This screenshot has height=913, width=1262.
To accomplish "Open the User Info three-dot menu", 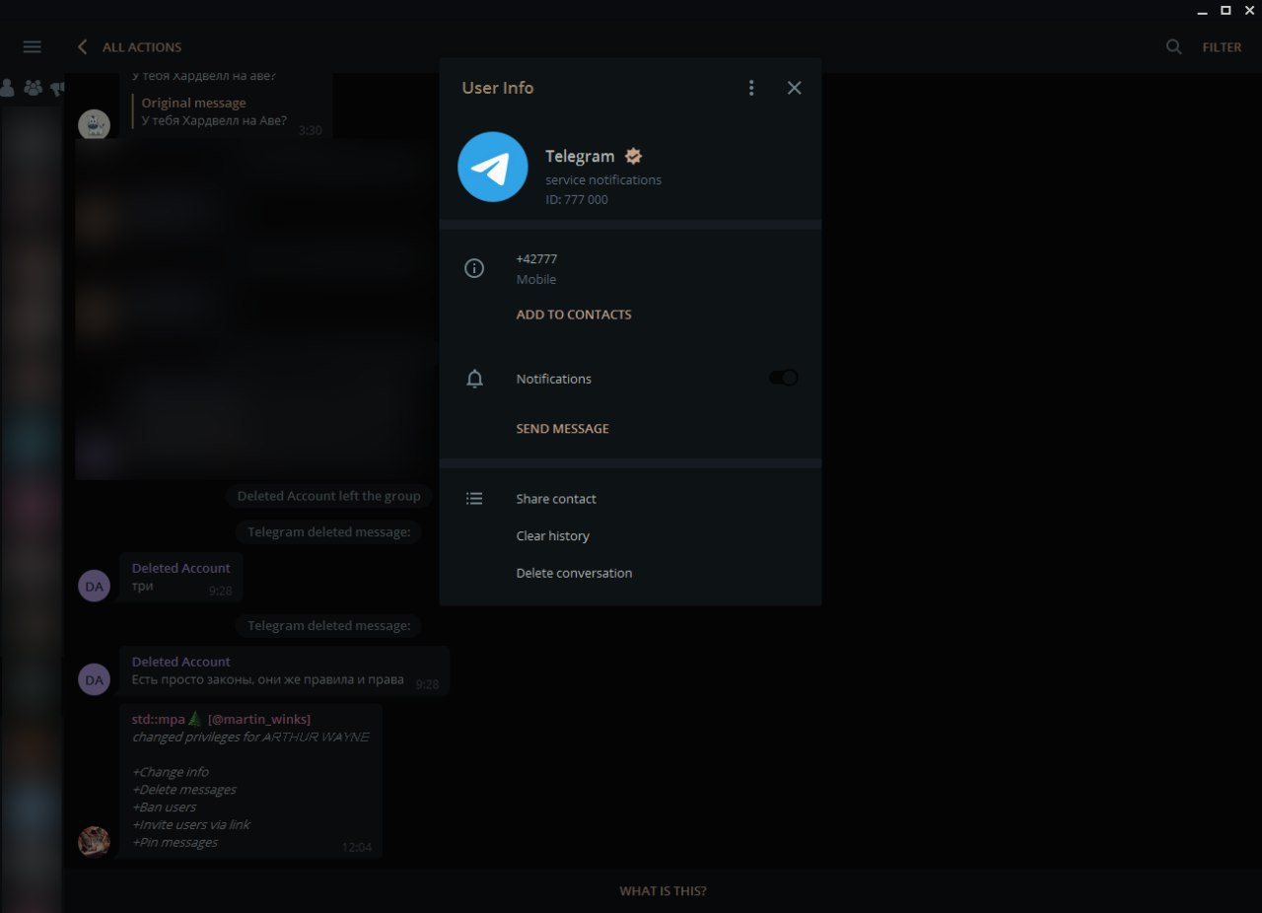I will (751, 88).
